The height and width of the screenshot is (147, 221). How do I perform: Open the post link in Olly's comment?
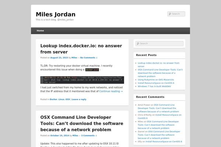(164, 141)
